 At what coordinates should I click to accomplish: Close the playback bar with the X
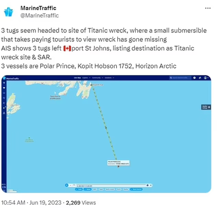[x=151, y=185]
